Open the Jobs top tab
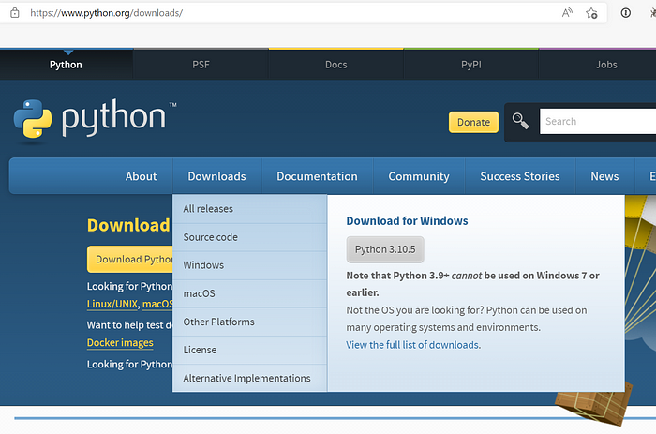The height and width of the screenshot is (434, 656). tap(605, 65)
